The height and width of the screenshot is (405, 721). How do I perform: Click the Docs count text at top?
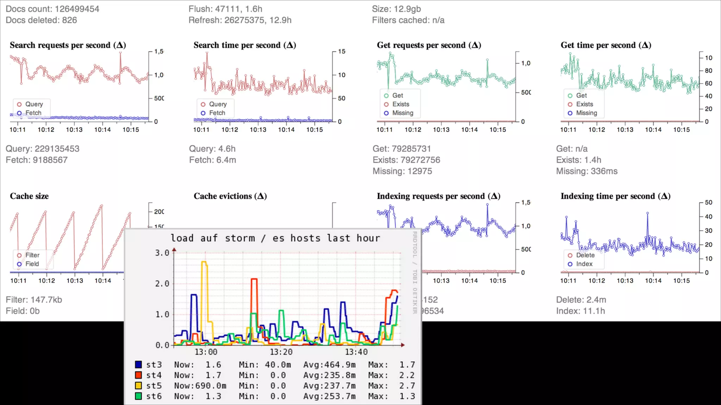[x=52, y=9]
